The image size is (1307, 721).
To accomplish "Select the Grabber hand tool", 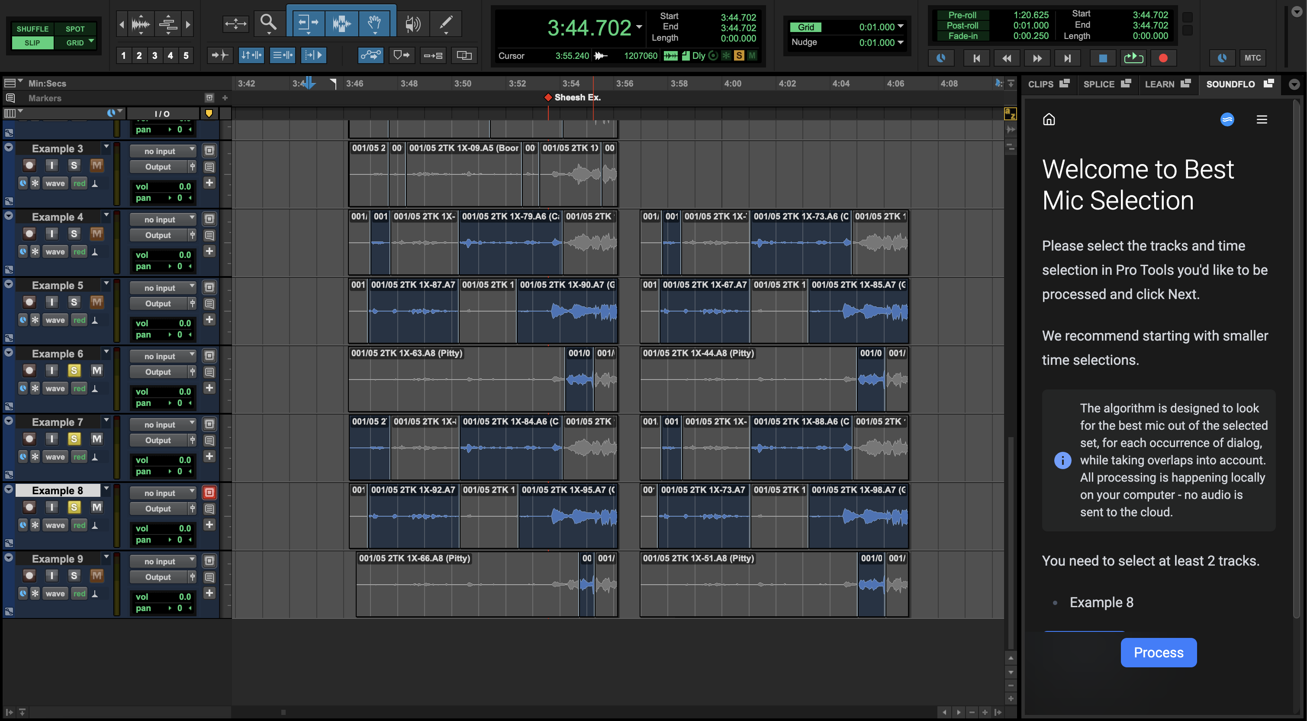I will (374, 23).
